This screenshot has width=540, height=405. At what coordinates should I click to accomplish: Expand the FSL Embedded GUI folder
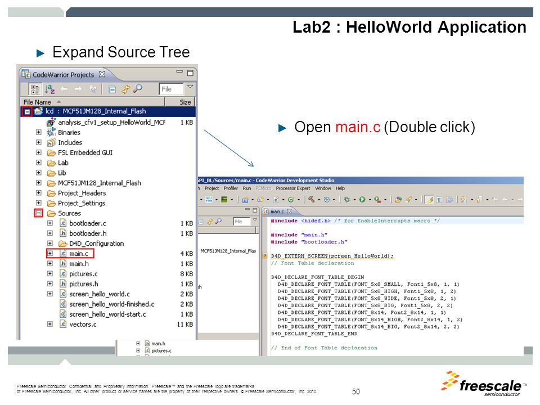39,152
